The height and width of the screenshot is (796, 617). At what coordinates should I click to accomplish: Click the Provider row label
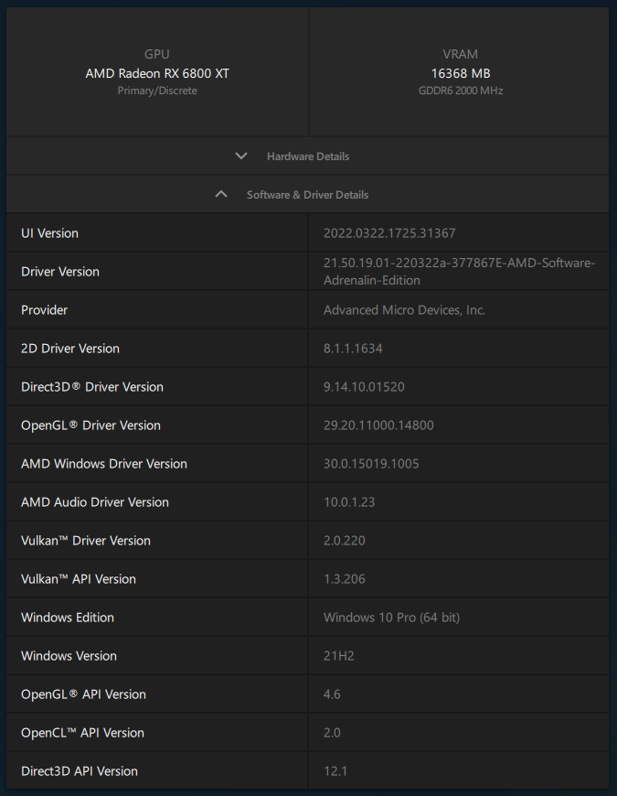click(x=44, y=310)
